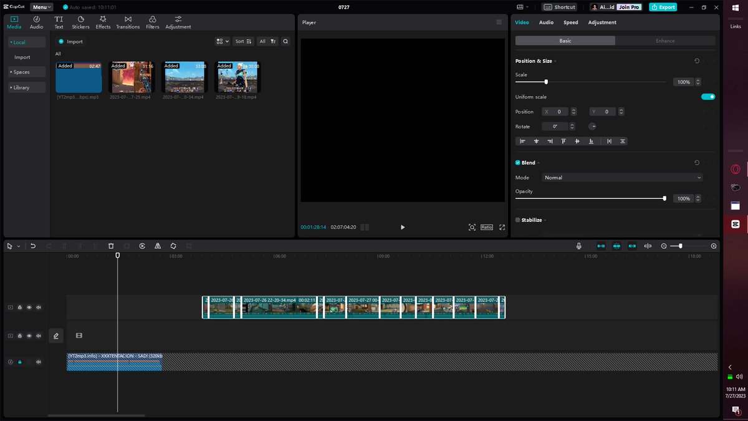Make the player fullscreen
The image size is (748, 421).
502,227
